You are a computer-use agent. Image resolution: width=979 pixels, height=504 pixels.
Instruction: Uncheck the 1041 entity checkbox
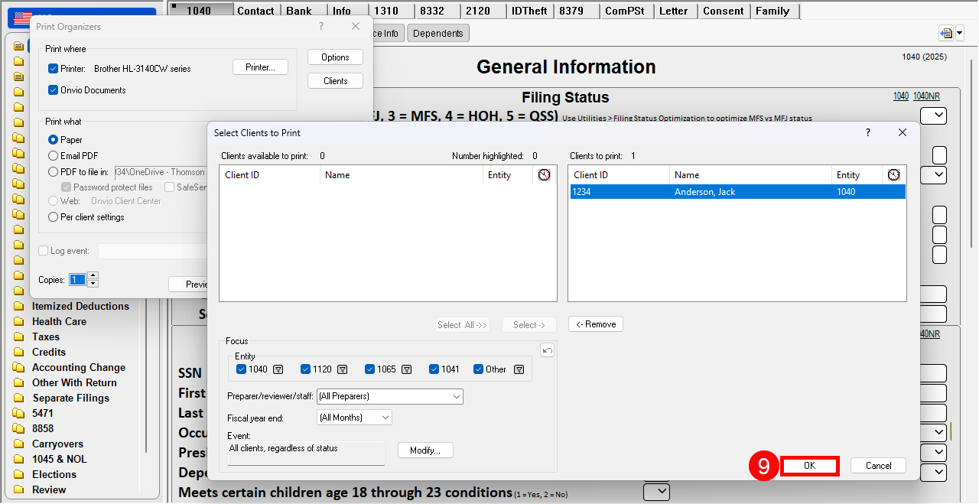pyautogui.click(x=434, y=369)
